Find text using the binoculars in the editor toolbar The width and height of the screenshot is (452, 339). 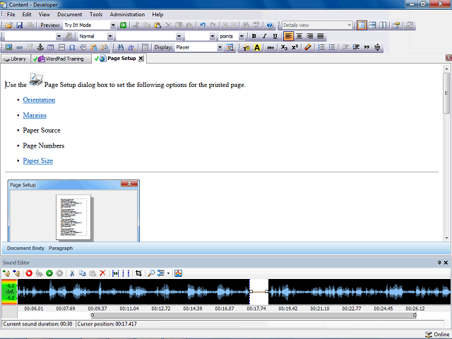[x=120, y=47]
